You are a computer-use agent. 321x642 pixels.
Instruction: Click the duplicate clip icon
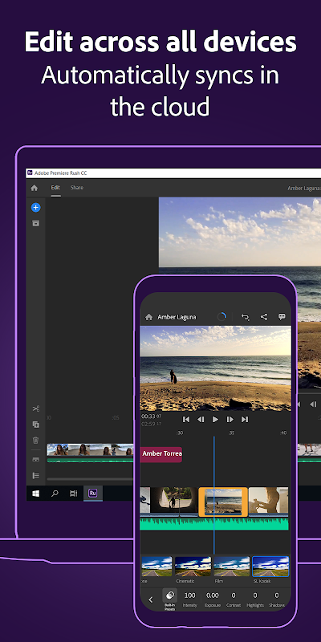tap(35, 425)
